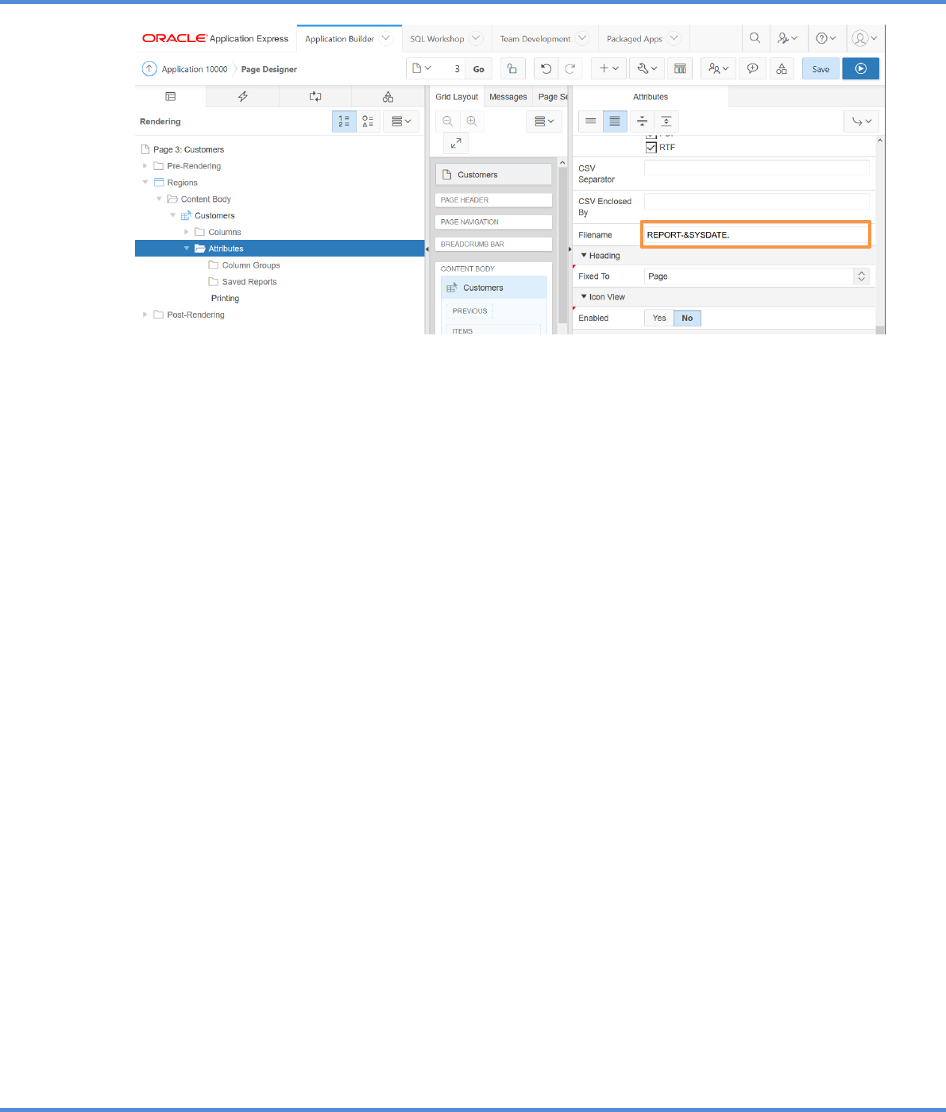Open the Fixed To select list
This screenshot has width=946, height=1112.
coord(757,276)
